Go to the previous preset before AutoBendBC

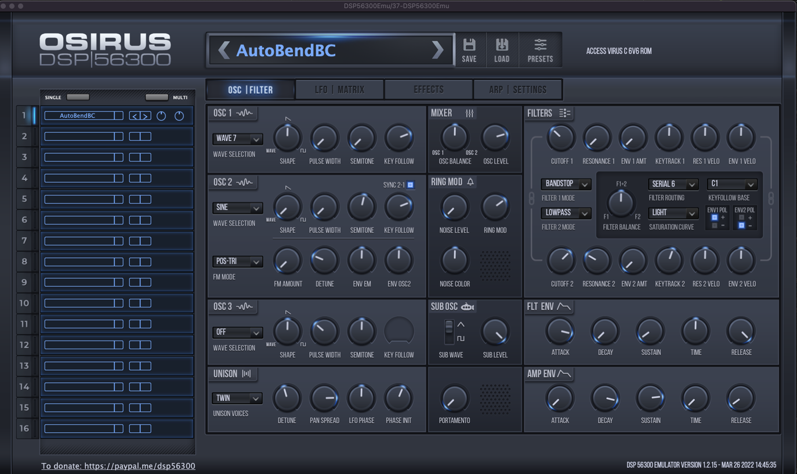(x=223, y=50)
